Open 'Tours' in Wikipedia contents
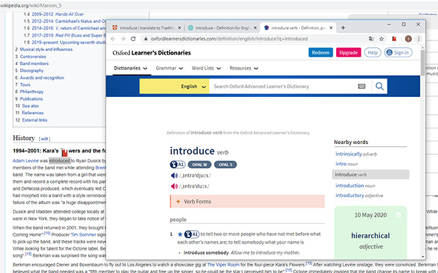The image size is (438, 273). click(25, 85)
